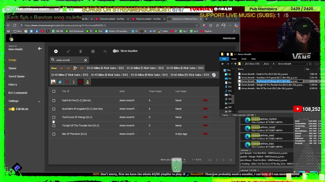Select the CD disc filter icon
Viewport: 325px width, 182px height.
click(x=214, y=75)
